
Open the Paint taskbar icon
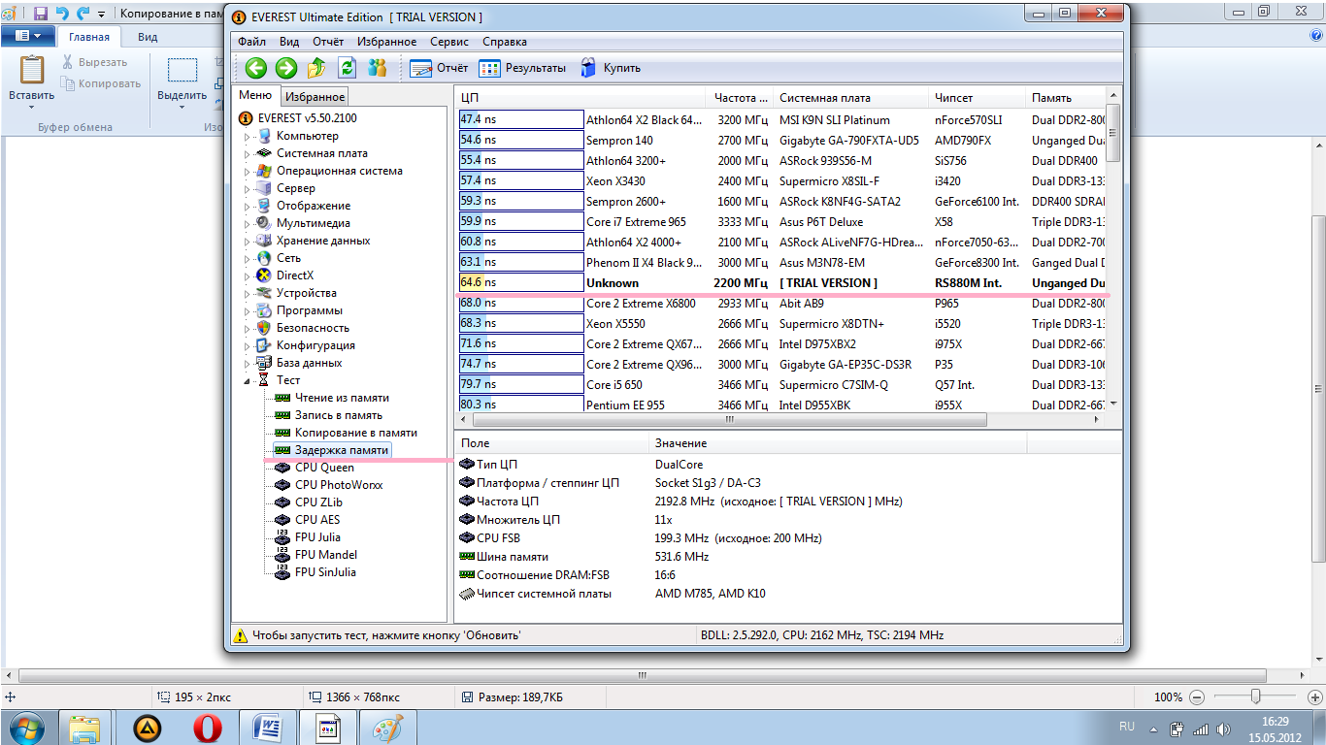coord(388,728)
